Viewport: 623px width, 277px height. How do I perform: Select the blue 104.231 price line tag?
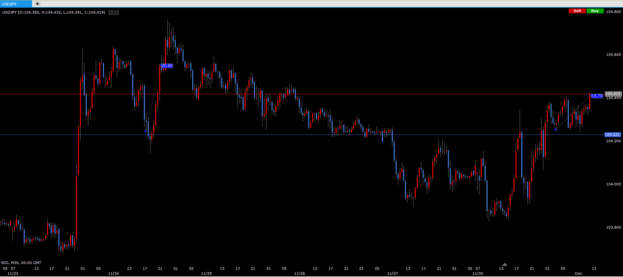point(612,134)
